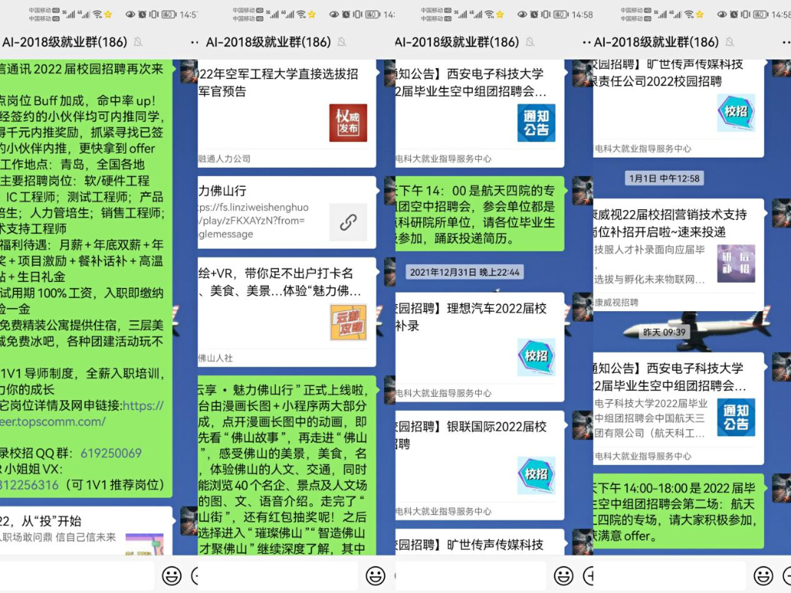Tap the fs.linziweishenghuo URL text

[x=255, y=215]
